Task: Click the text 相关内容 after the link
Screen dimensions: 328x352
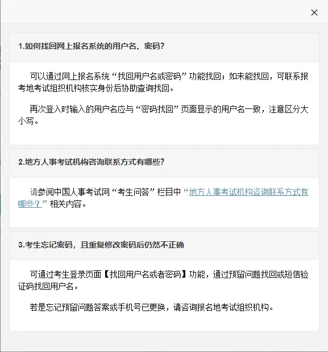Action: coord(65,204)
